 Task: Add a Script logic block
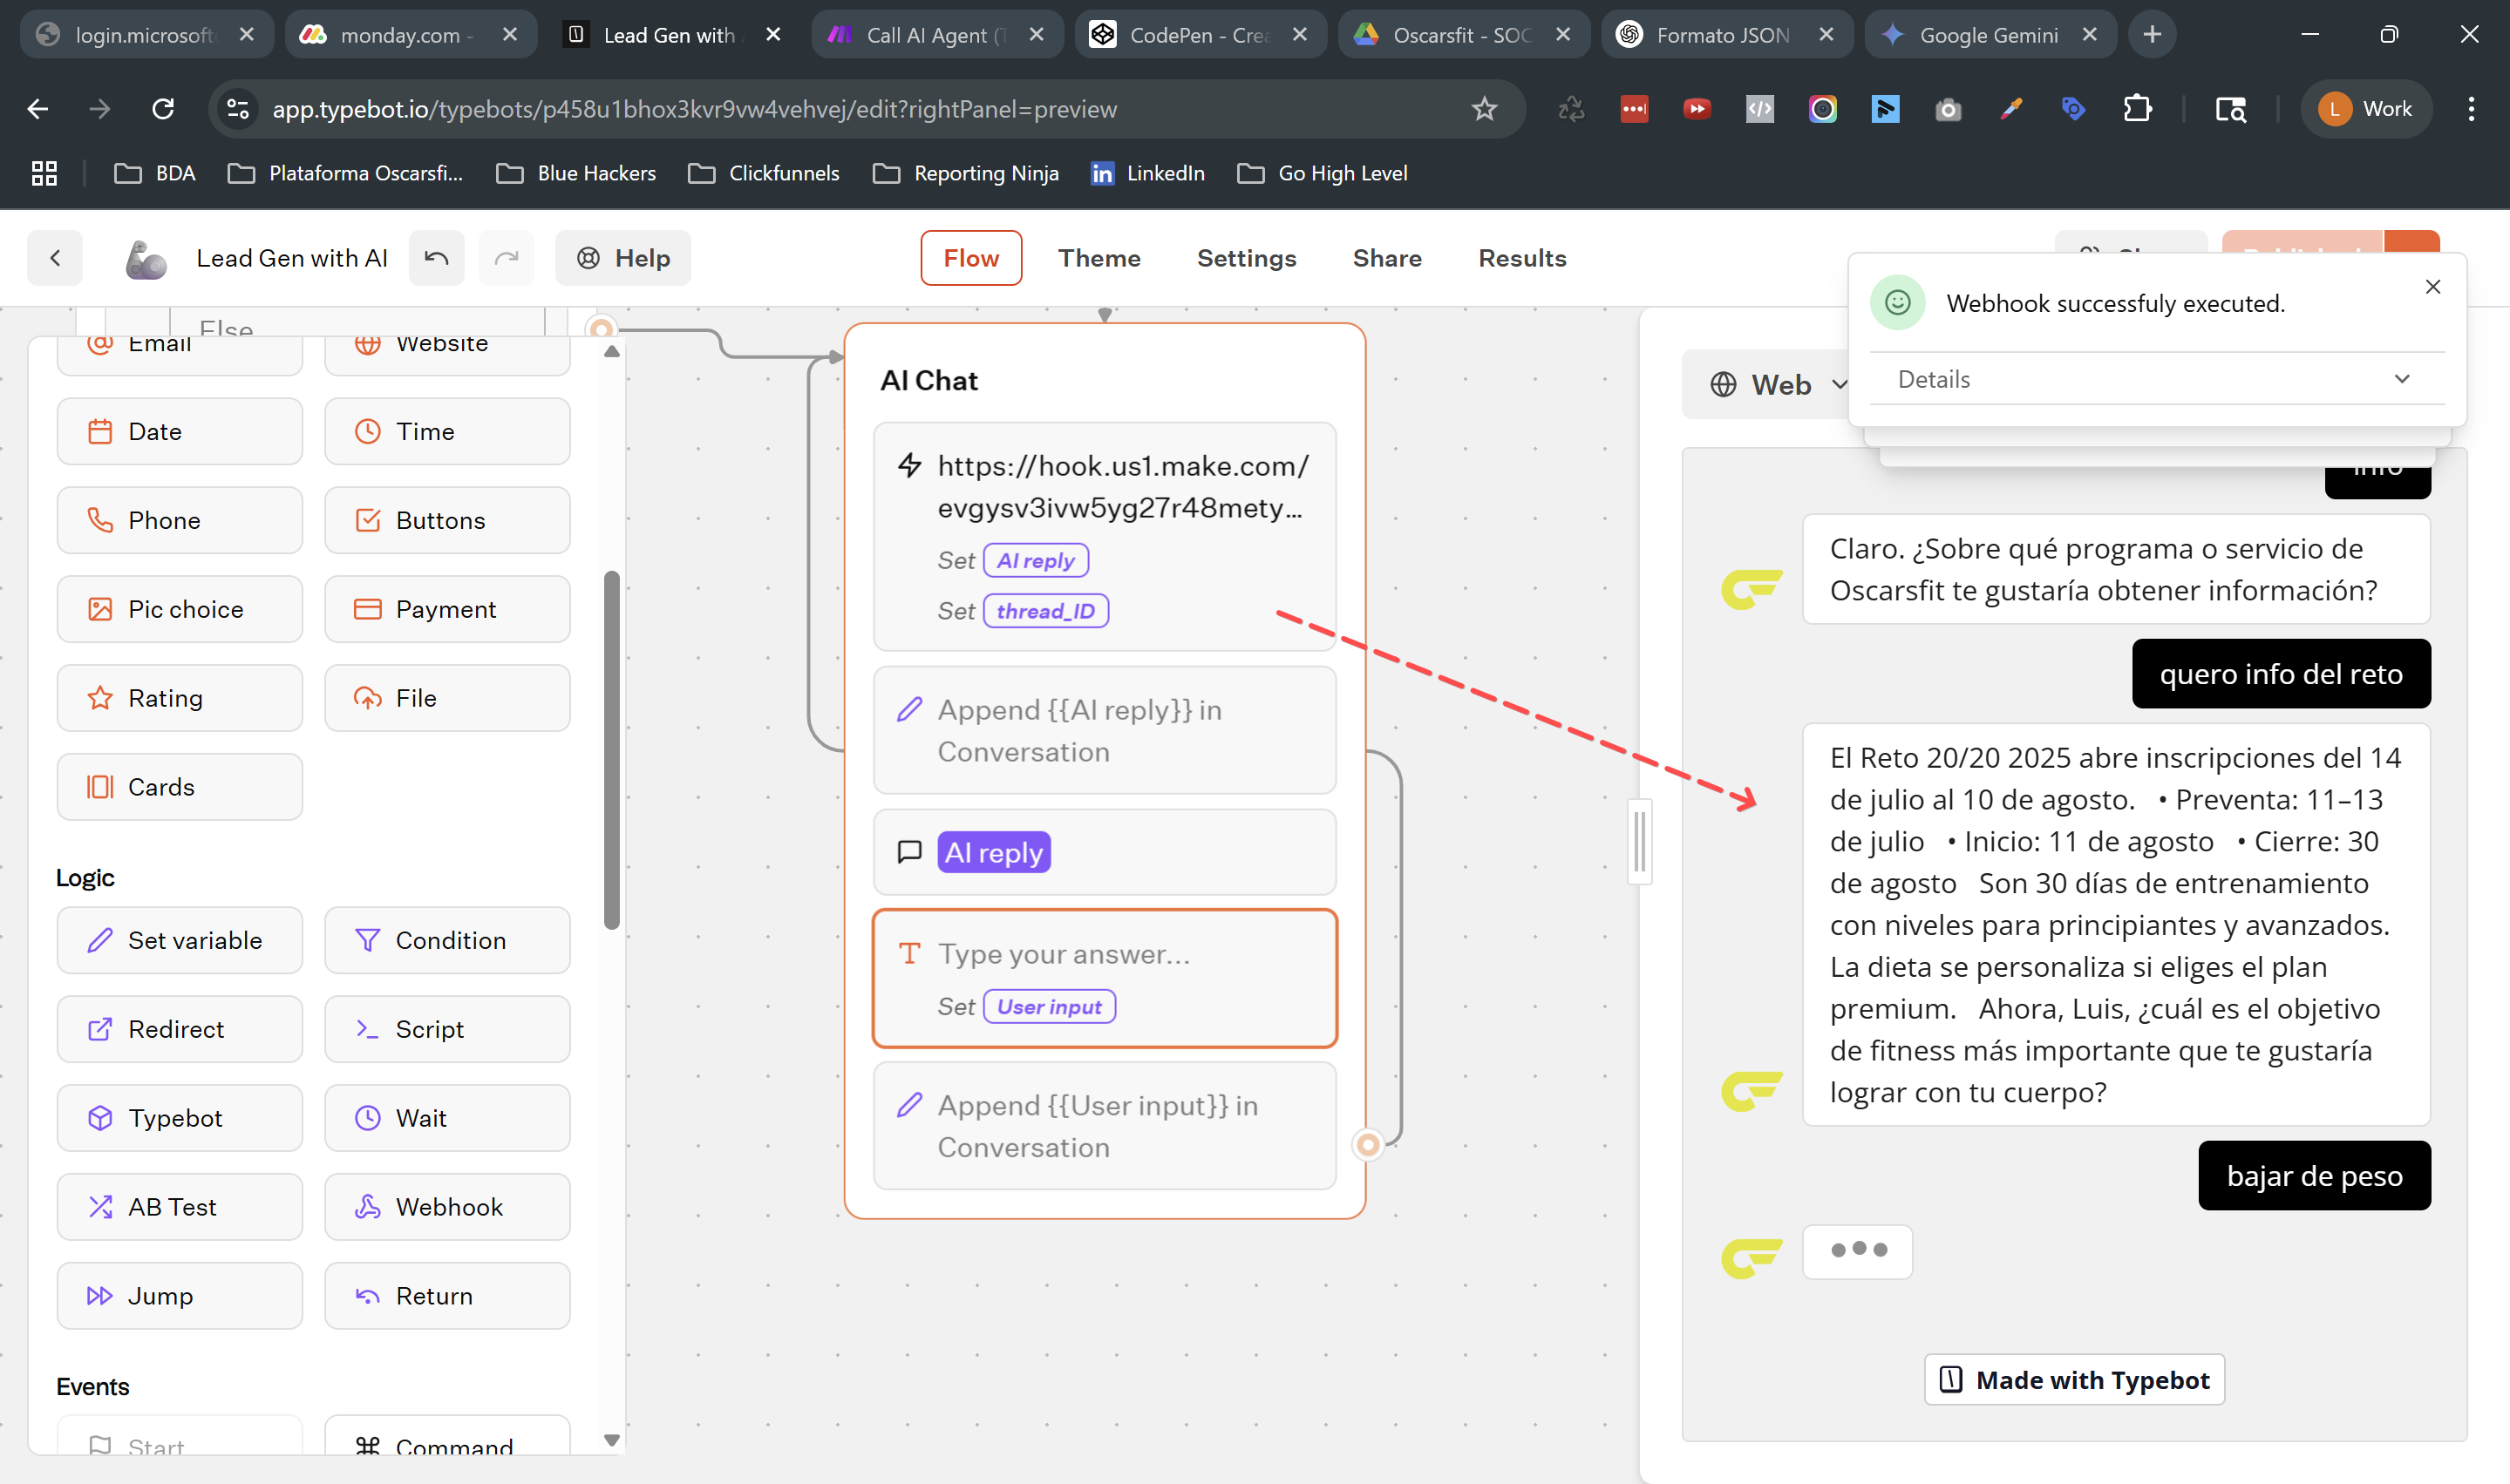[447, 1029]
